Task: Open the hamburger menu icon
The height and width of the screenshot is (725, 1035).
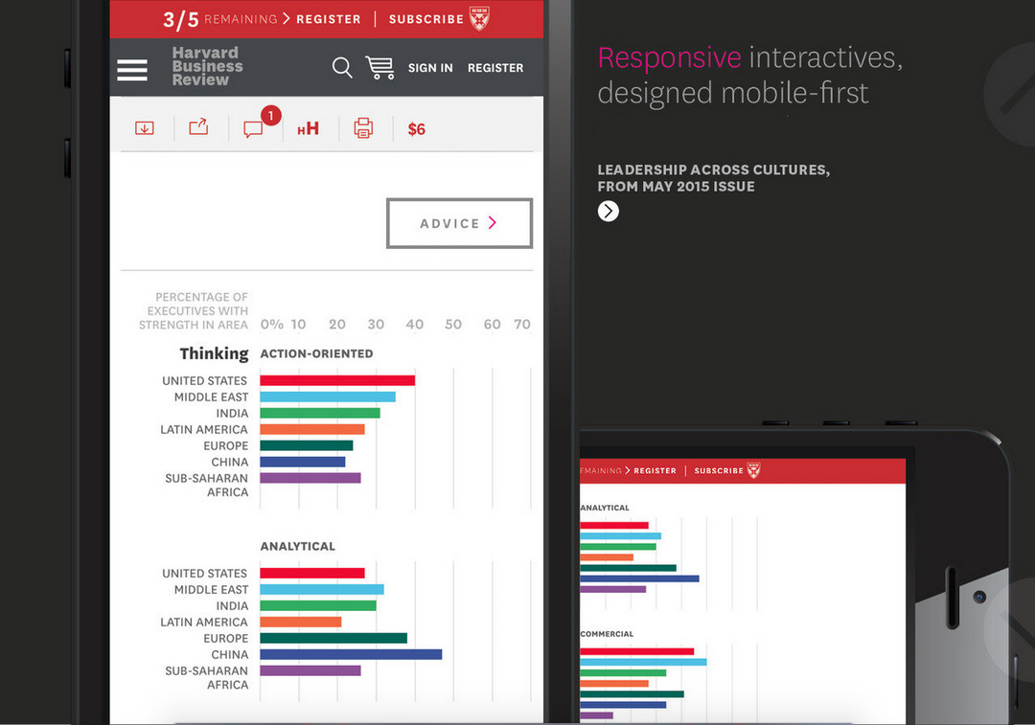Action: (132, 69)
